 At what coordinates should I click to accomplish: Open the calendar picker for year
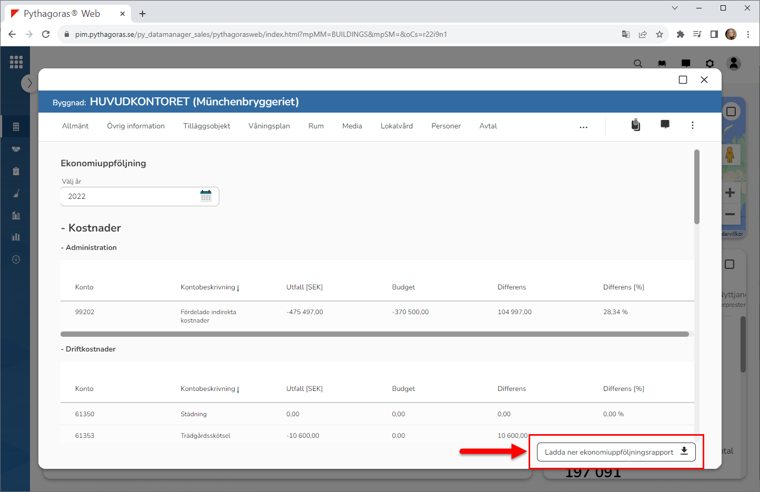[x=206, y=196]
